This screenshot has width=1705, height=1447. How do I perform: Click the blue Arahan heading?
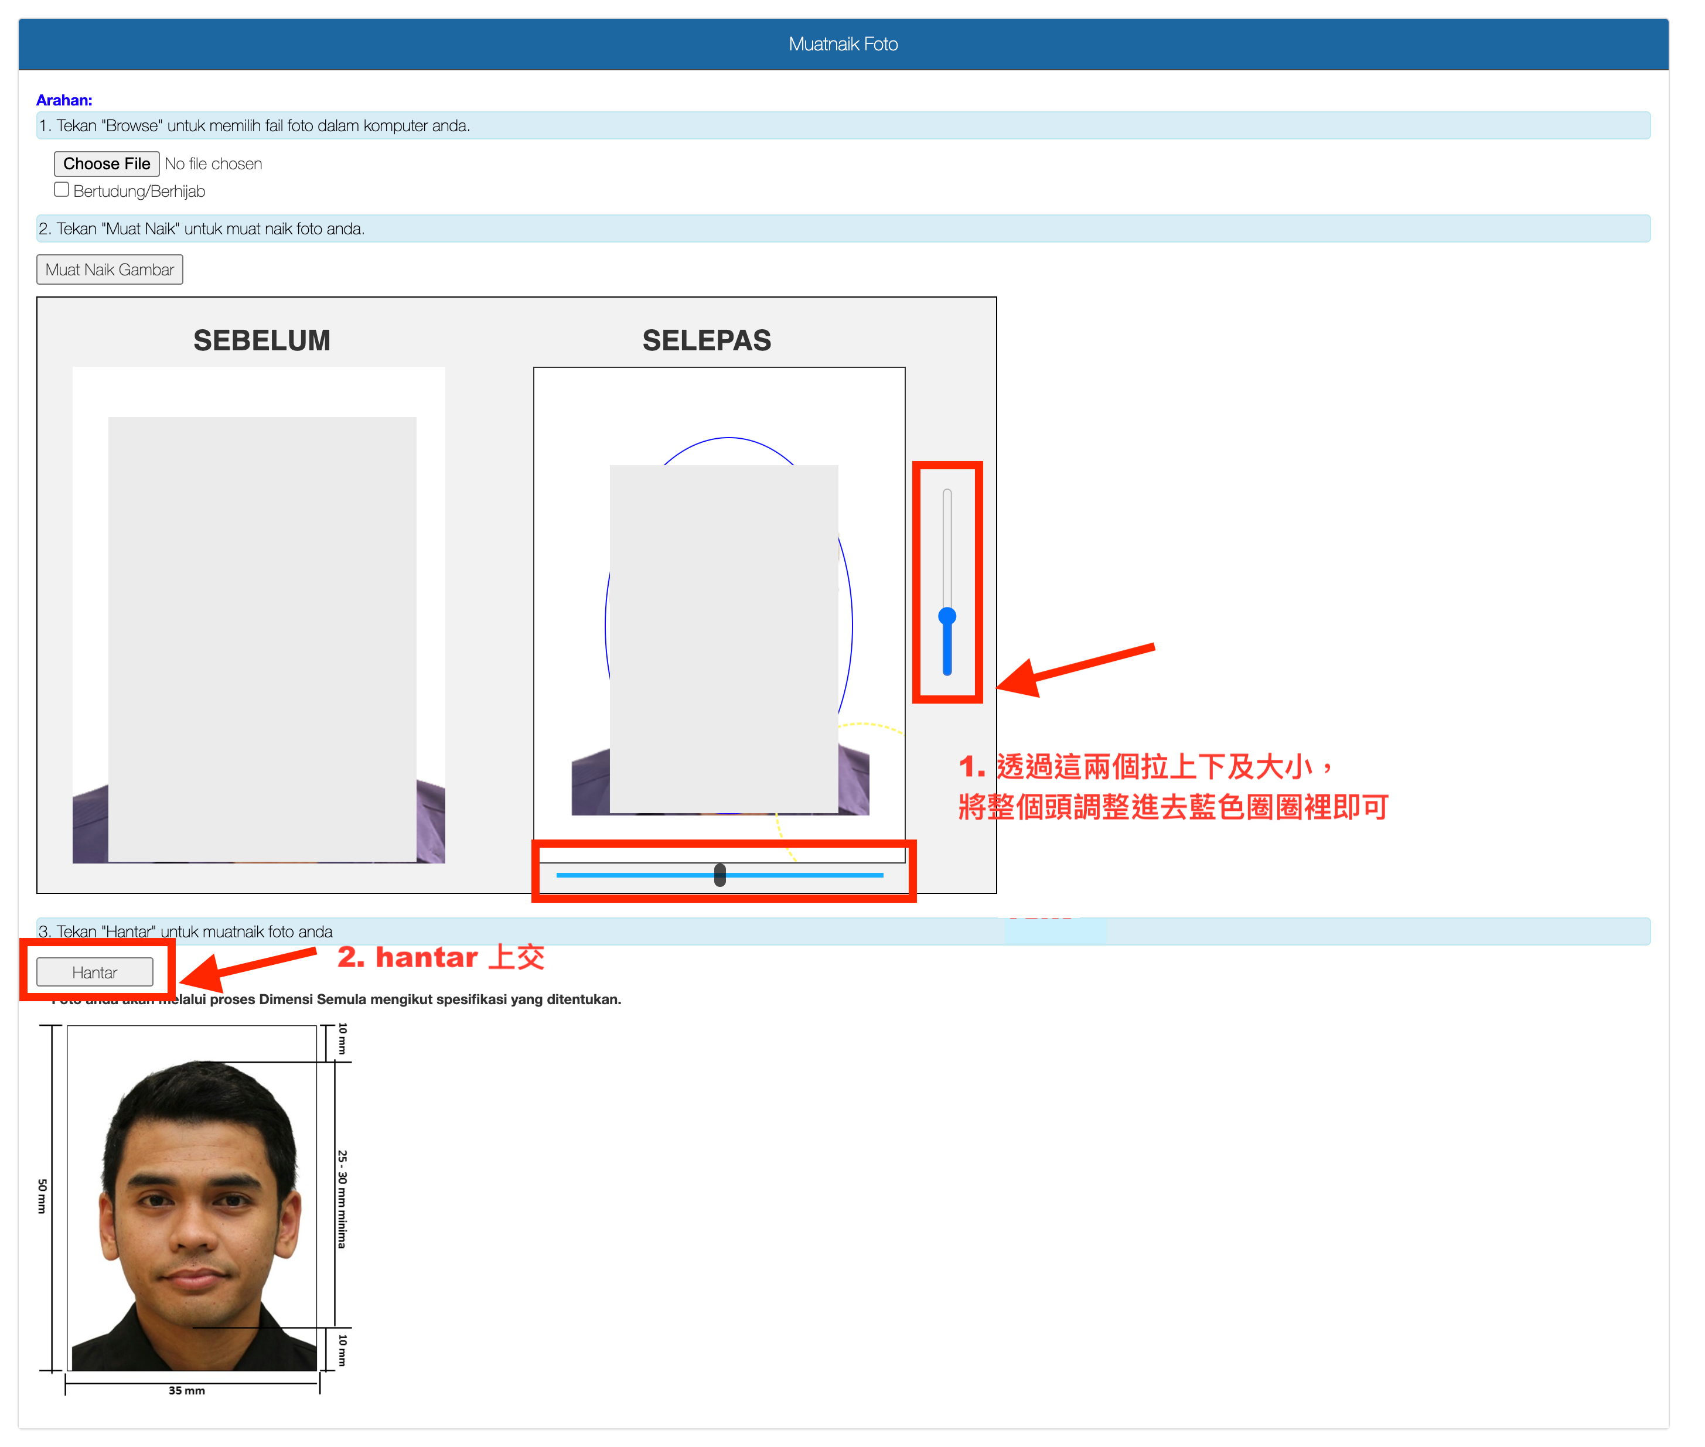coord(64,100)
